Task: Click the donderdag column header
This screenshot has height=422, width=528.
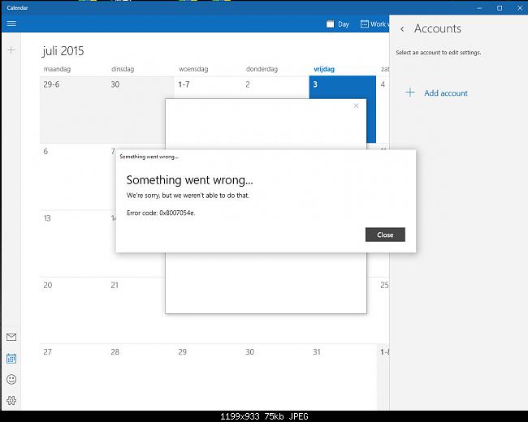Action: (262, 69)
